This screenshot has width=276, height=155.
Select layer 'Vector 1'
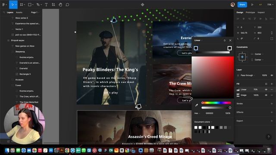coord(19,29)
